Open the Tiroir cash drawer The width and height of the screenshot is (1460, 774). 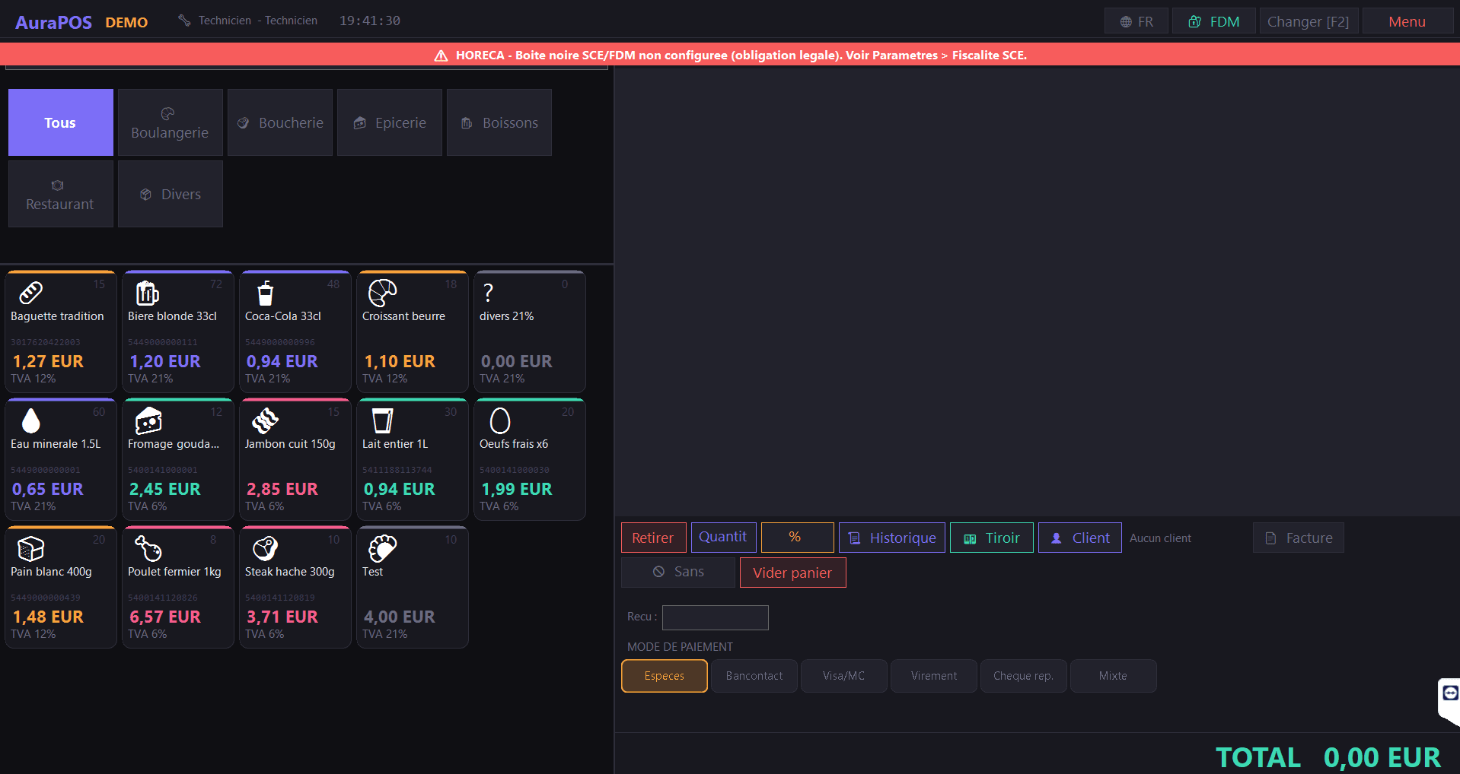991,538
